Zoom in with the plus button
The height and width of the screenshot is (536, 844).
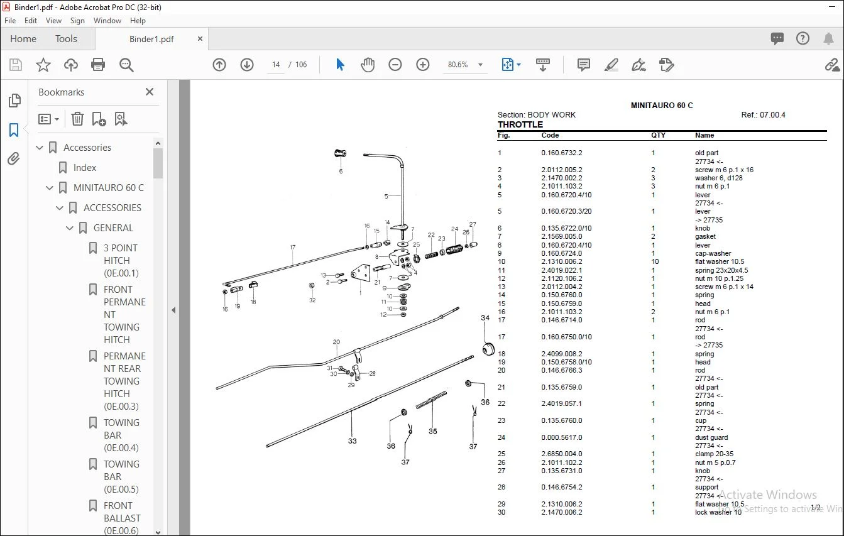423,65
